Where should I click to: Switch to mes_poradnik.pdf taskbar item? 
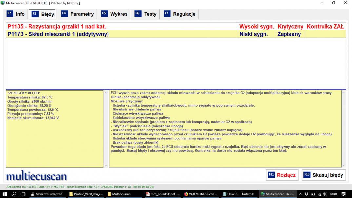coord(162,194)
